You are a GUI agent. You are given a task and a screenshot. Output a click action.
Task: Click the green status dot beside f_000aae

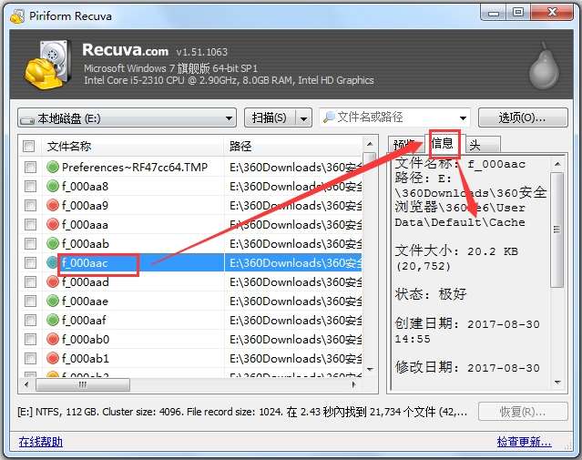tap(53, 302)
